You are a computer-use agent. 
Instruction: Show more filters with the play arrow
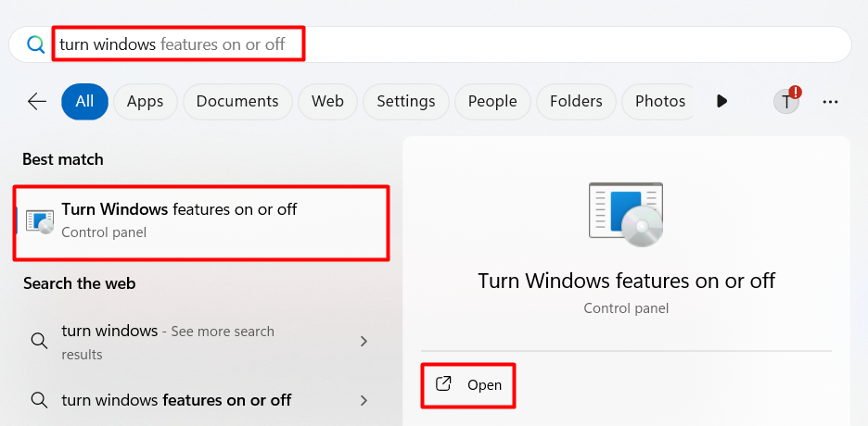(x=721, y=101)
